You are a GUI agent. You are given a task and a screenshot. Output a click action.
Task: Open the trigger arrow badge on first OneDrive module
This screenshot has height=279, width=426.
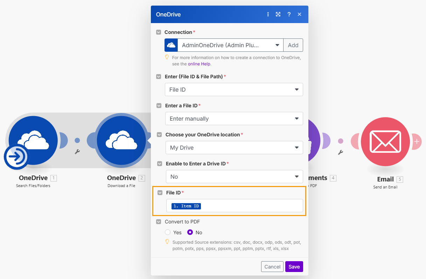pyautogui.click(x=16, y=157)
